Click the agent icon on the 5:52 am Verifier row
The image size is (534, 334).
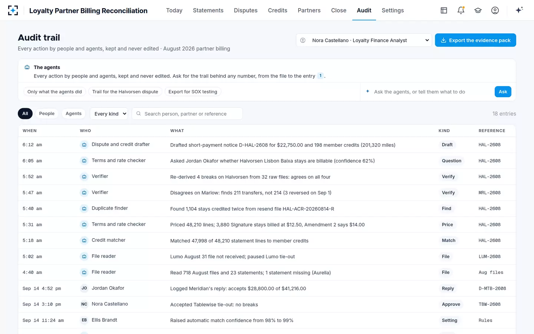[84, 177]
